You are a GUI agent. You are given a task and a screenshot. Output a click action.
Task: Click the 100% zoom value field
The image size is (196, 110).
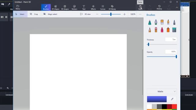point(133,14)
